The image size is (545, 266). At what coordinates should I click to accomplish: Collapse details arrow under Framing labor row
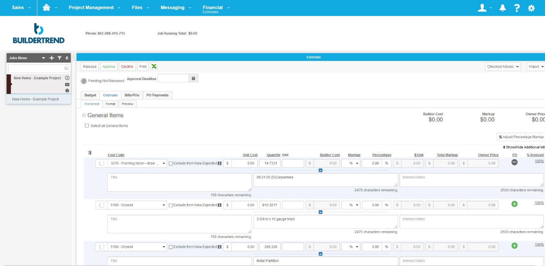coord(320,170)
